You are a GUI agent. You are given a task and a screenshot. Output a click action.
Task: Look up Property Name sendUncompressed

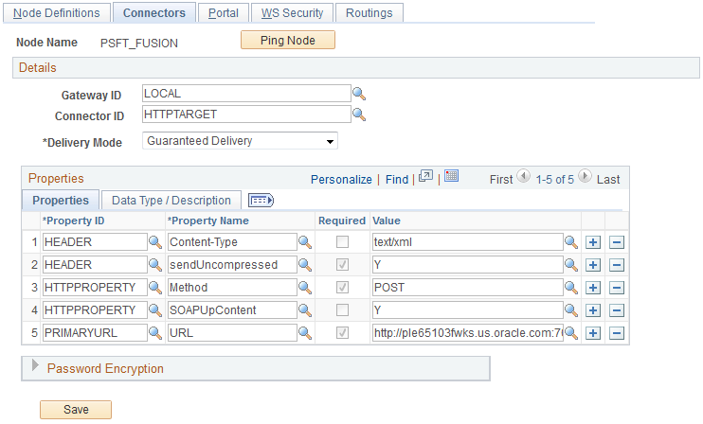tap(305, 265)
